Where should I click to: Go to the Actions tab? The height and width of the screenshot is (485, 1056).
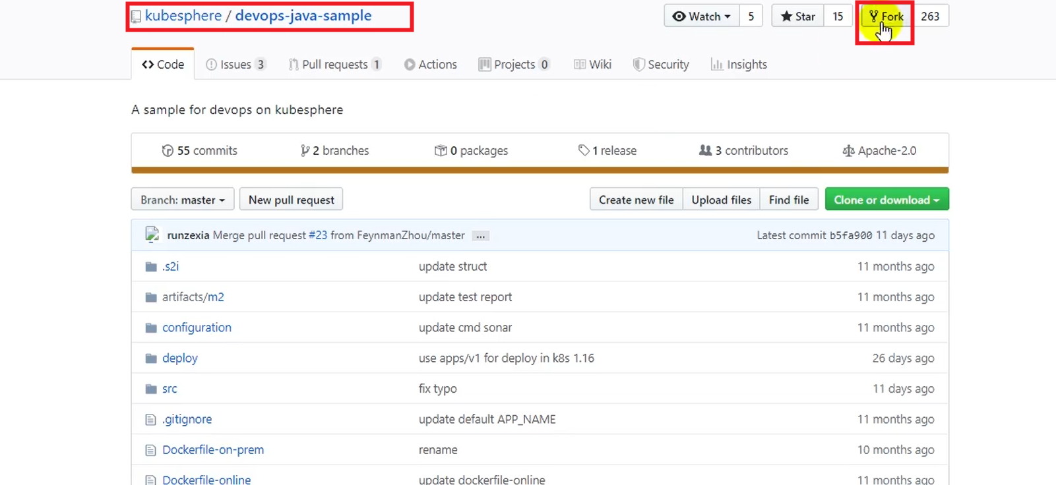coord(431,64)
